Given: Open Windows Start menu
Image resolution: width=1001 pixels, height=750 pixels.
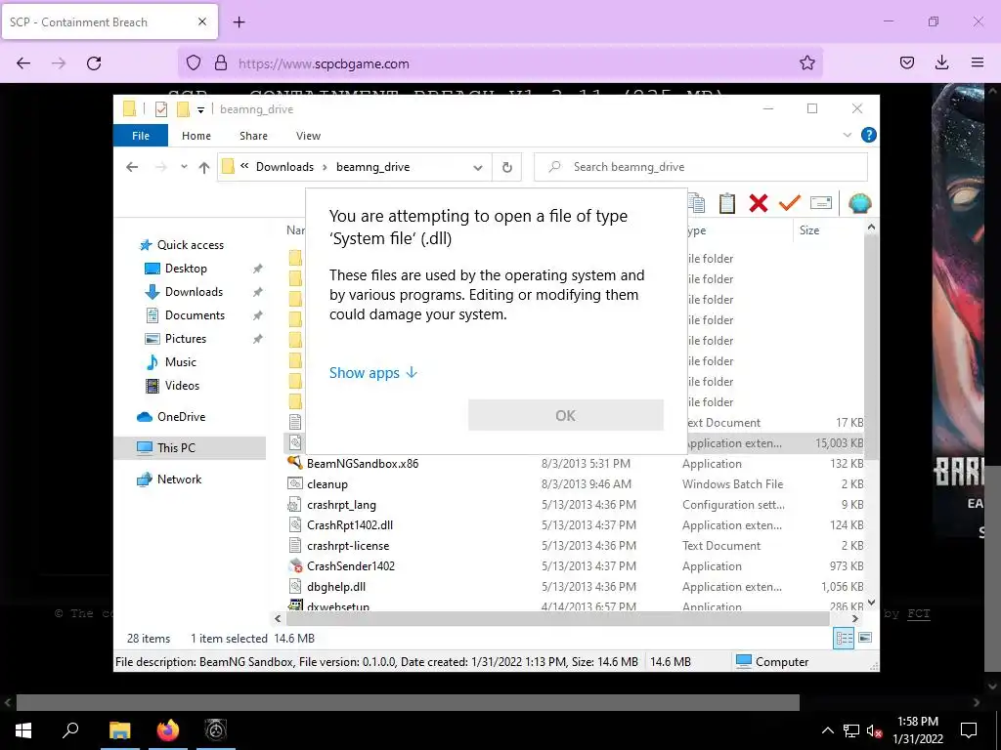Looking at the screenshot, I should (23, 730).
